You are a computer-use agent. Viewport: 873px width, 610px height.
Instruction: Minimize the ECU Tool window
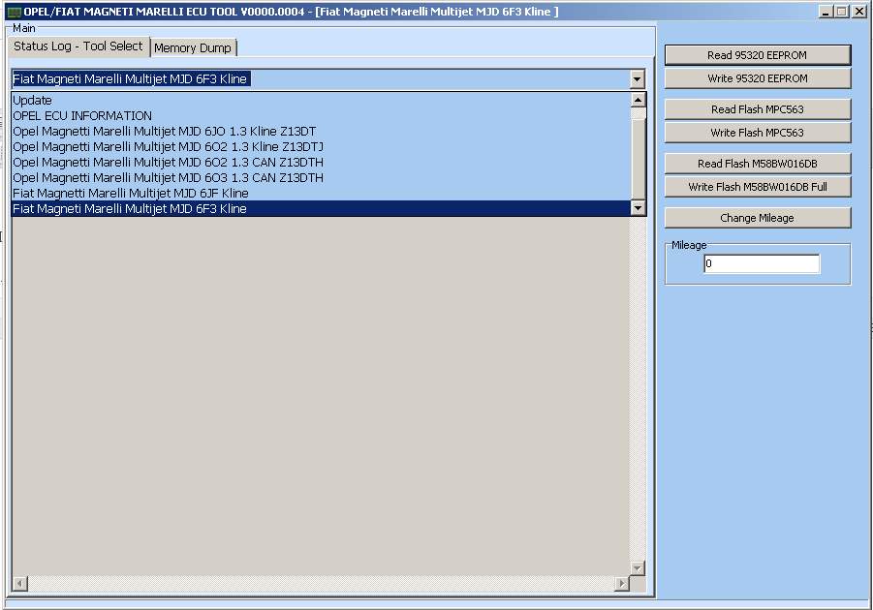coord(826,11)
